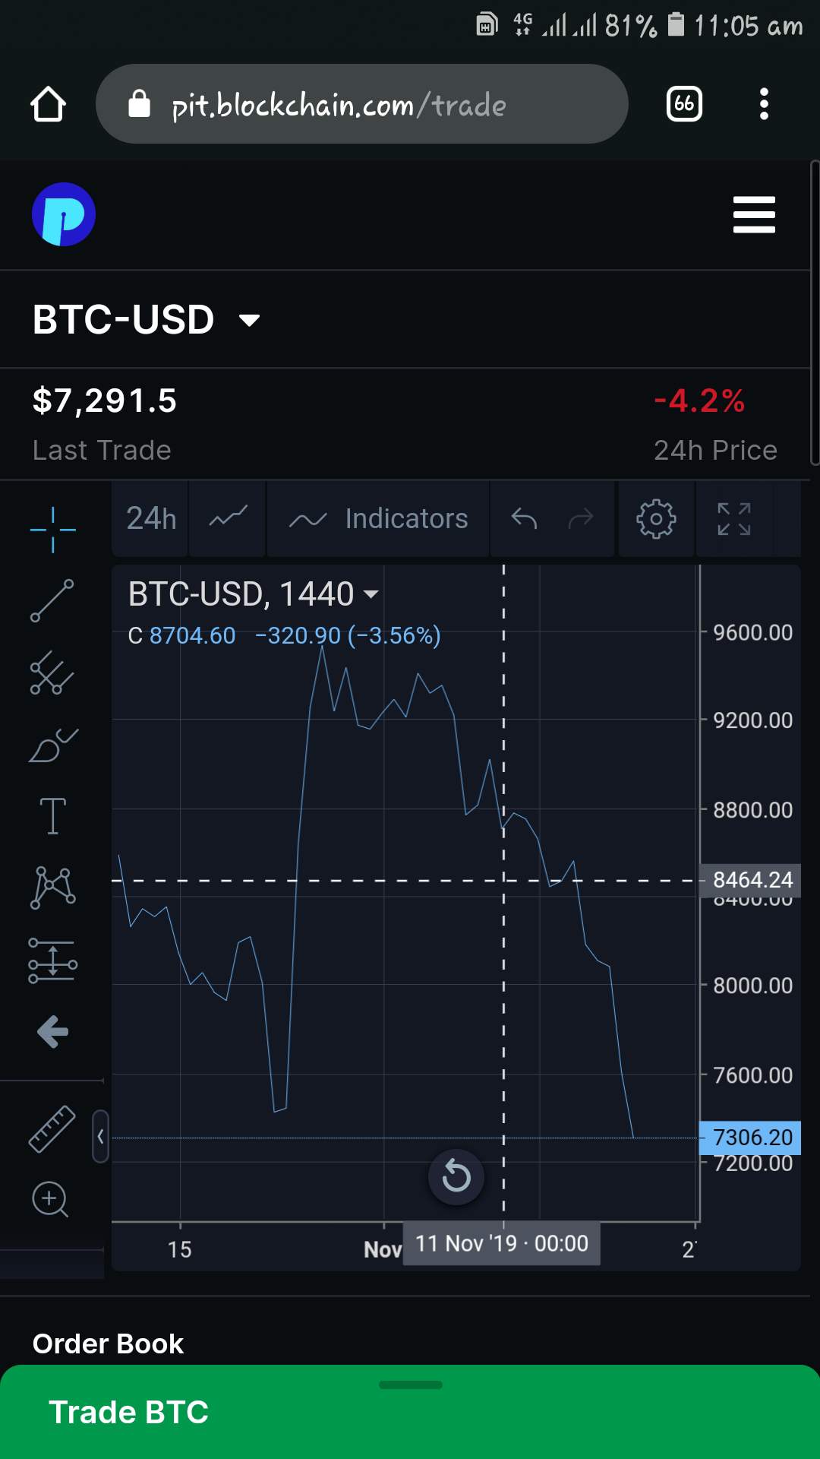Open chart settings gear
Viewport: 820px width, 1459px height.
pyautogui.click(x=656, y=520)
